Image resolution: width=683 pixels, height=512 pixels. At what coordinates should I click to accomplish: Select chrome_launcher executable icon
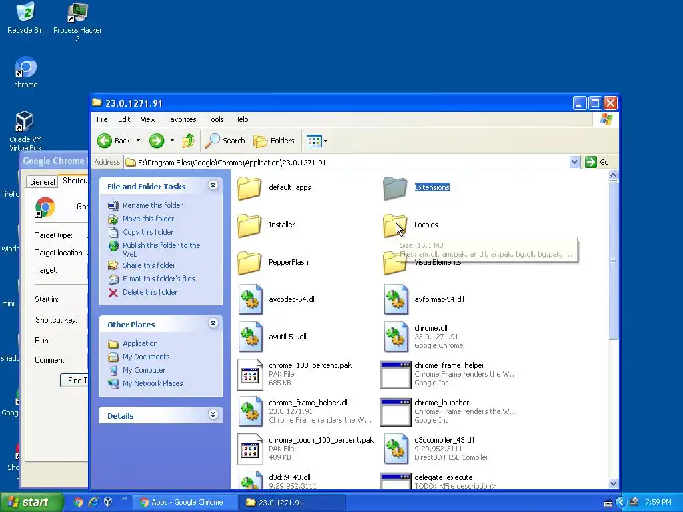395,412
